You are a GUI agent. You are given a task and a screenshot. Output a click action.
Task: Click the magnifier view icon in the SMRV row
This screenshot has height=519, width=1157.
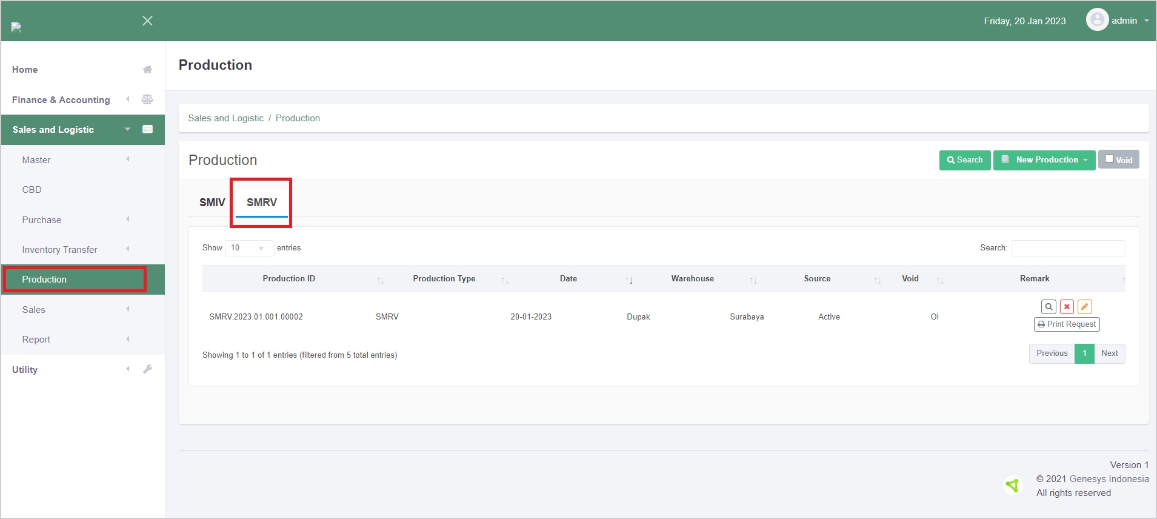(x=1049, y=307)
